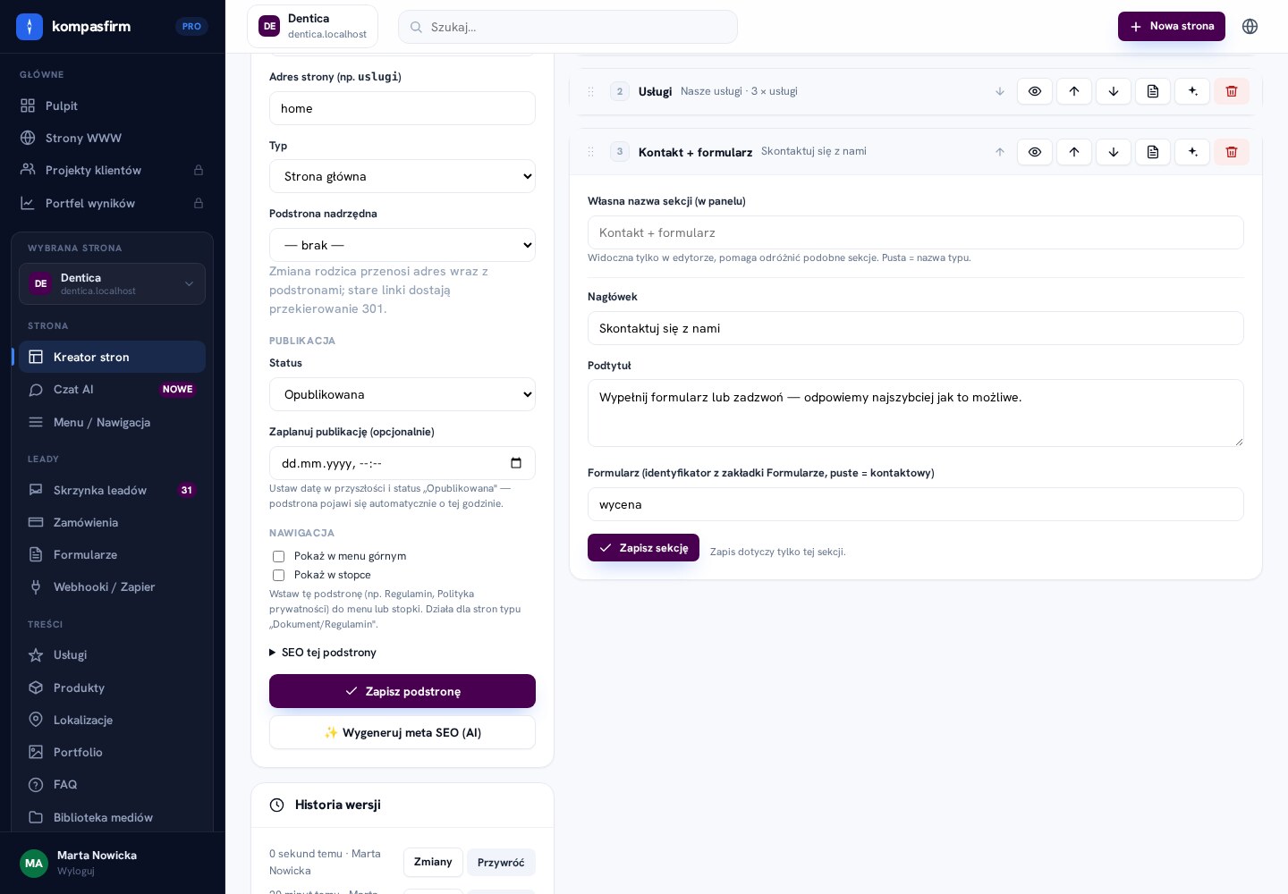Move the Usługi section up
1288x894 pixels.
(1073, 91)
